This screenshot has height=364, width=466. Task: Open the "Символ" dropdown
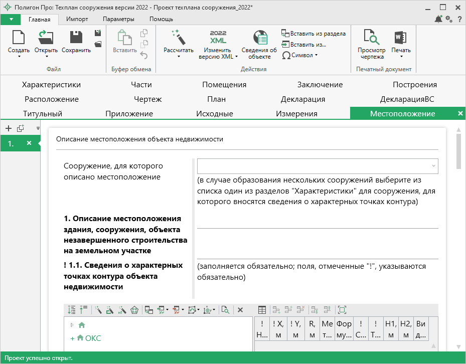pyautogui.click(x=301, y=55)
